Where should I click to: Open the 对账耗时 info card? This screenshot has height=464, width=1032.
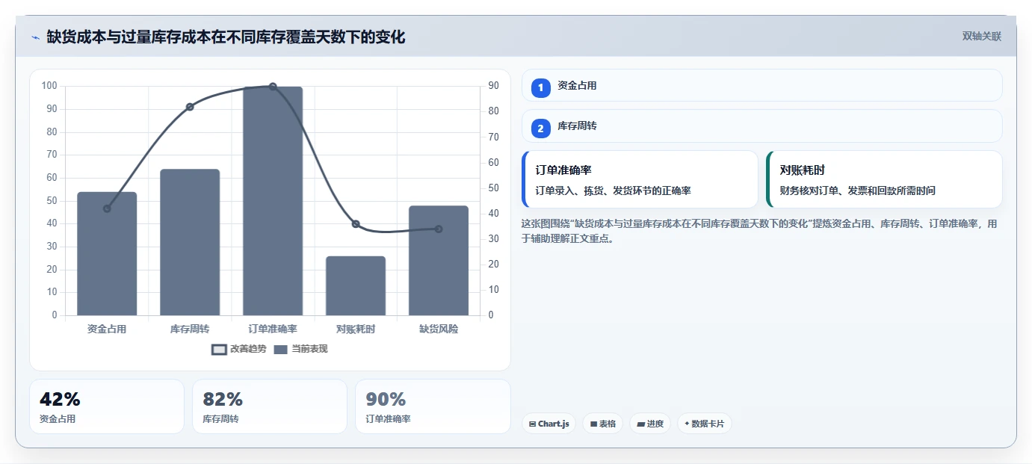pos(884,179)
